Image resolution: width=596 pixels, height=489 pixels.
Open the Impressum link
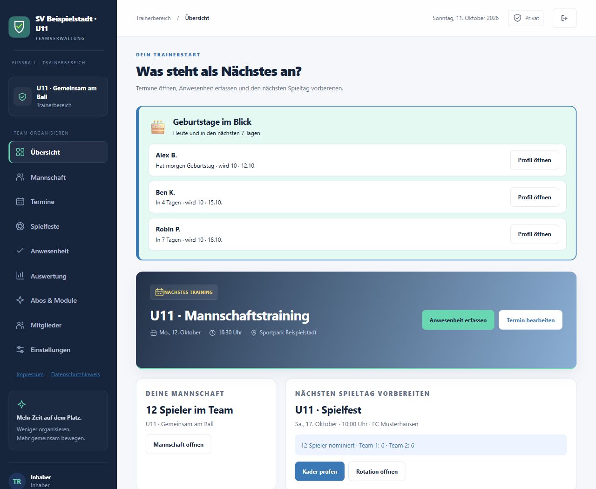pyautogui.click(x=30, y=374)
